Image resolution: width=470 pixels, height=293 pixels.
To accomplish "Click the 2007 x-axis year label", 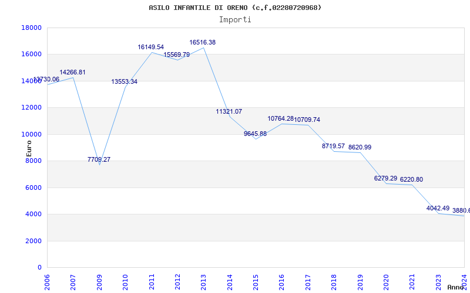I will (x=73, y=282).
